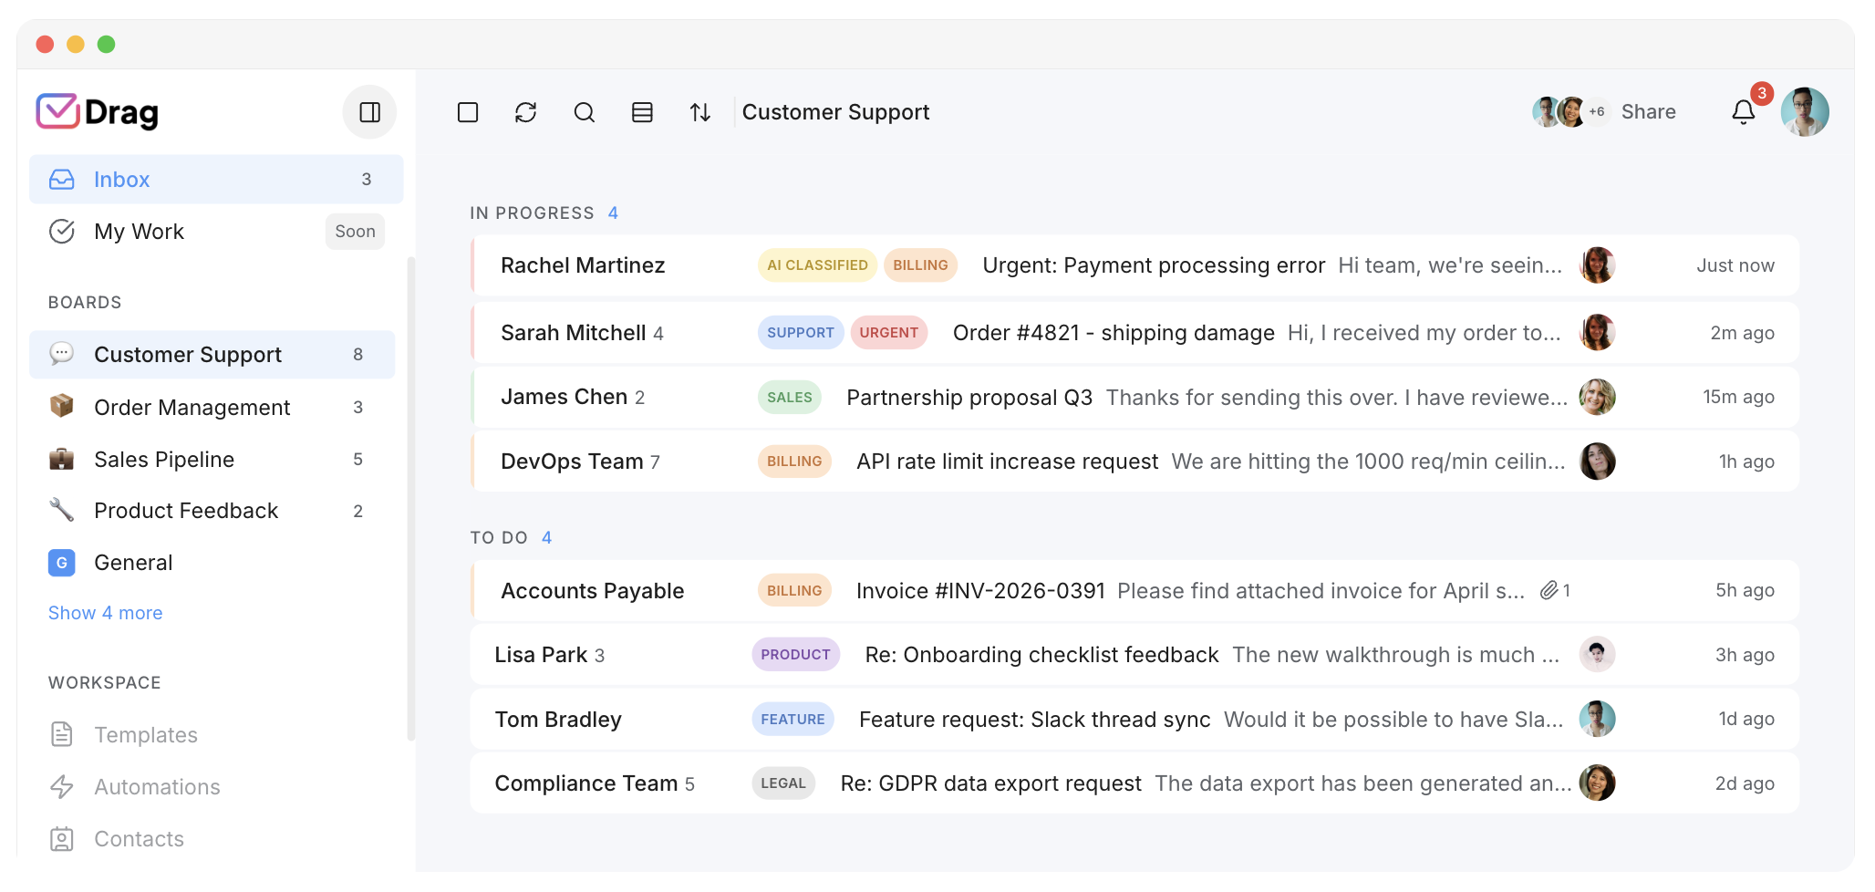The width and height of the screenshot is (1875, 892).
Task: Click the My Work checkmark icon
Action: click(62, 232)
